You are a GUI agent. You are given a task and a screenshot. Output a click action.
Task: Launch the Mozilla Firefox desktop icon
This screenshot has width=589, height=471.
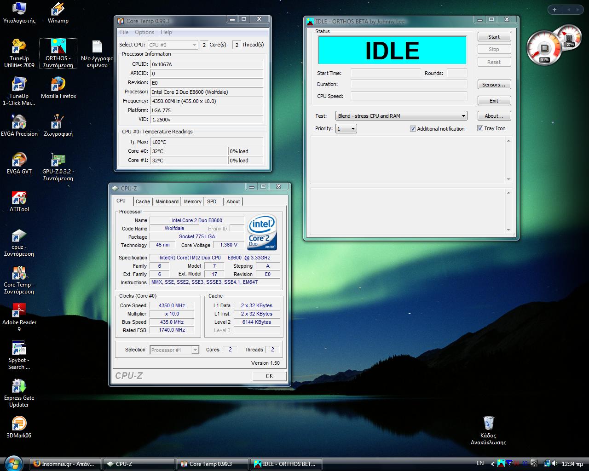(58, 88)
